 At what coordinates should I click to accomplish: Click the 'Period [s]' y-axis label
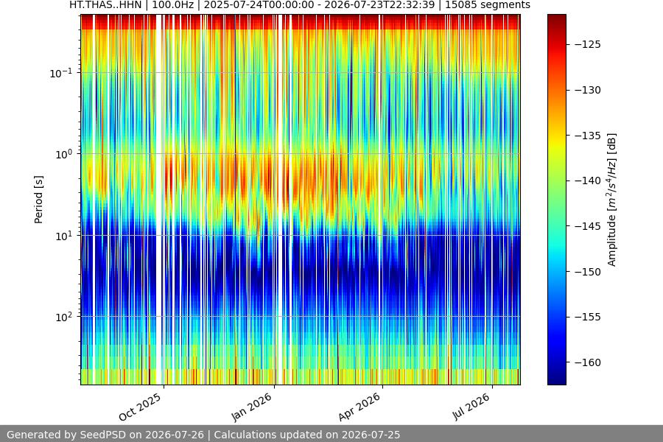coord(38,200)
